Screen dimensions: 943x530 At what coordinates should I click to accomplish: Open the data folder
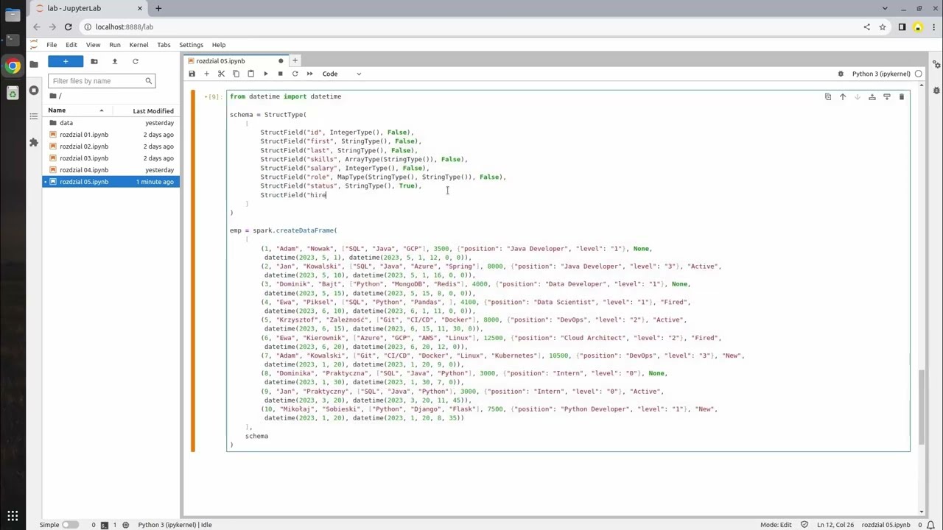pos(111,123)
